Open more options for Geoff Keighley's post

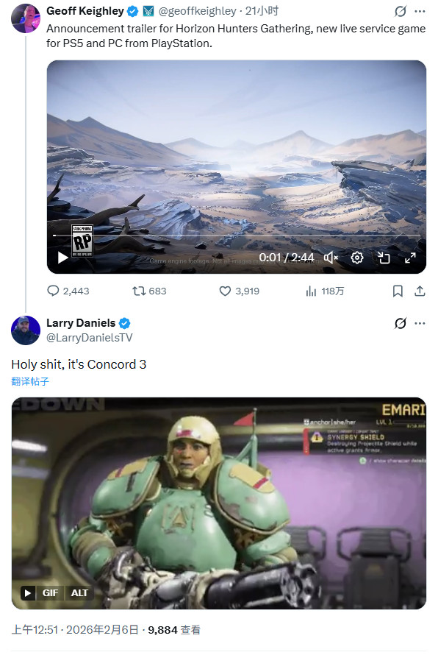[x=420, y=11]
